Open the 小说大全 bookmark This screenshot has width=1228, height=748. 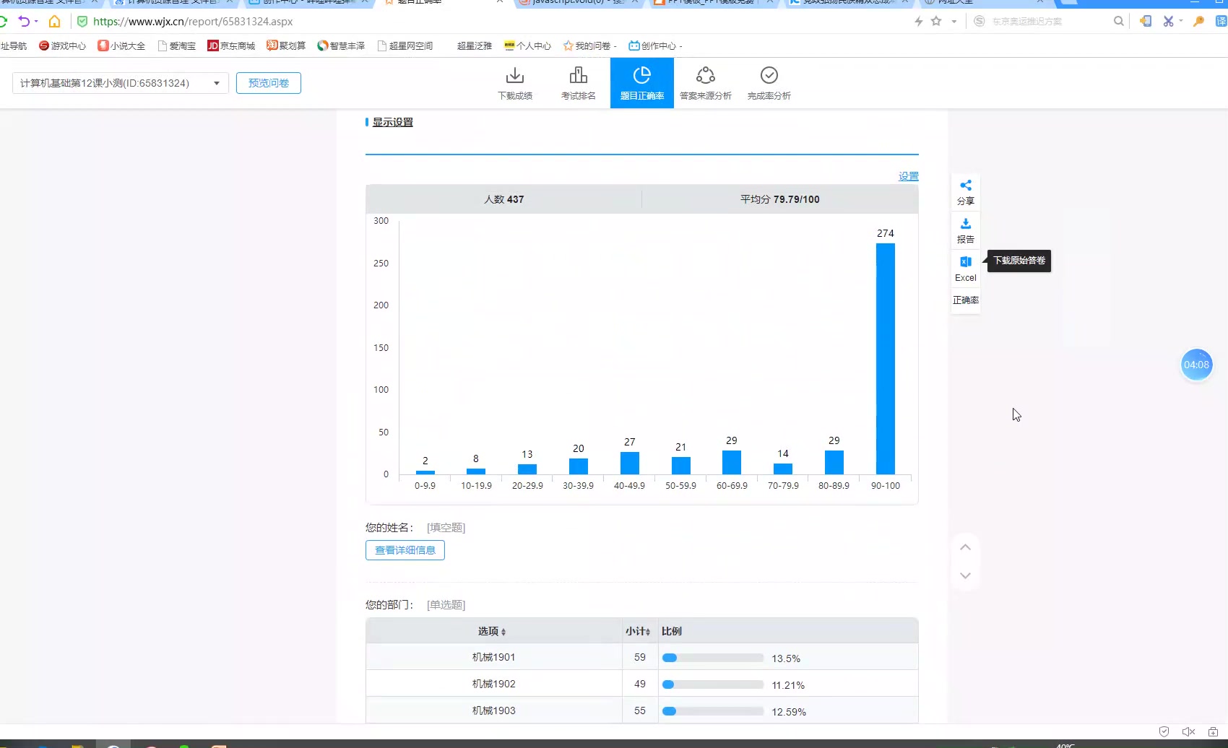pos(121,45)
